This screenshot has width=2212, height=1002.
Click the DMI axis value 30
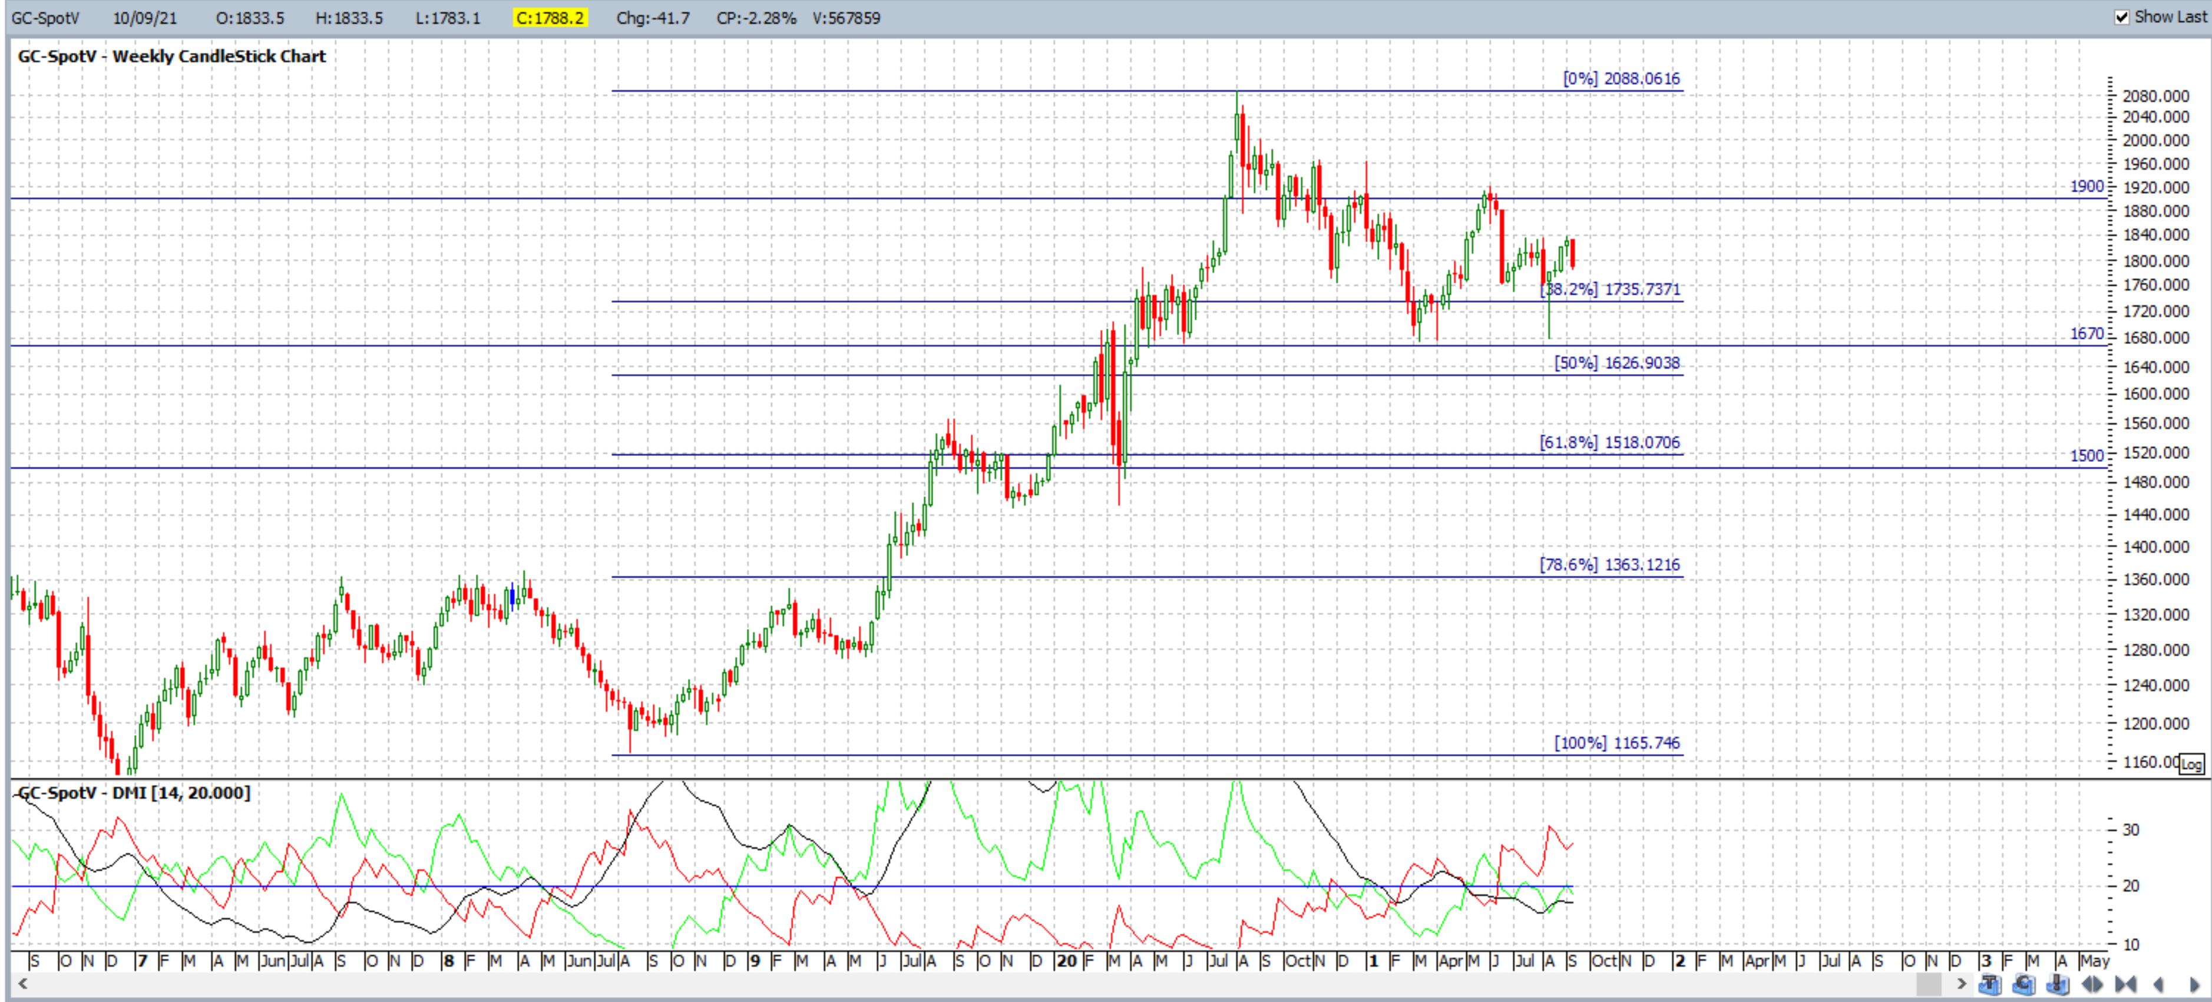tap(2131, 830)
